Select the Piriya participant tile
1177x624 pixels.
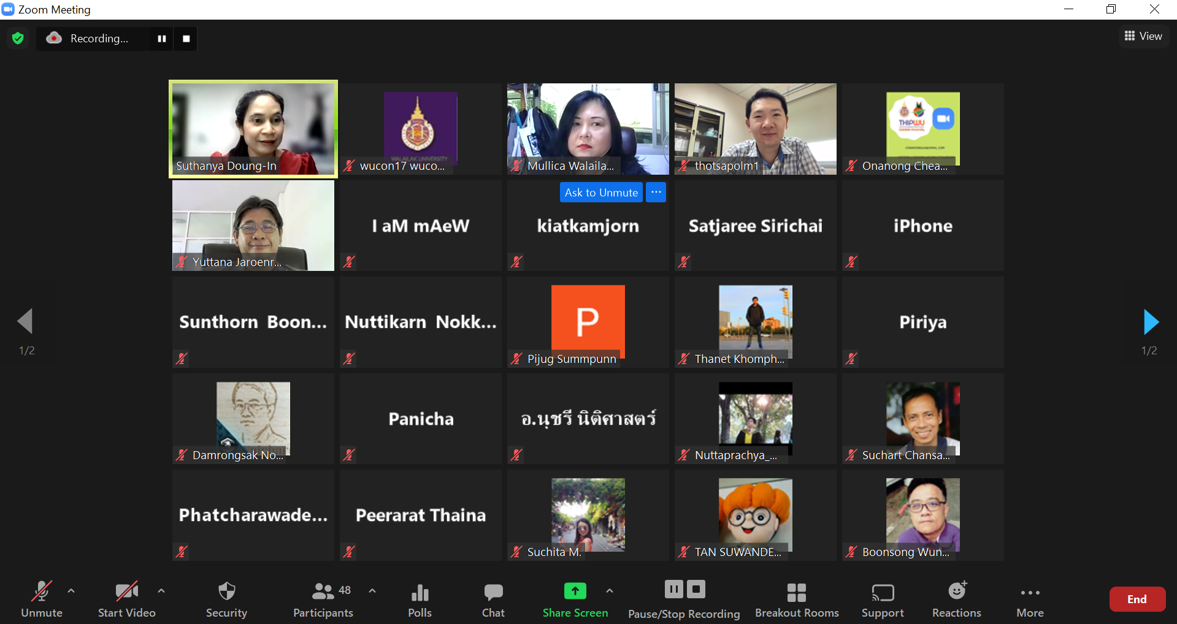point(923,322)
